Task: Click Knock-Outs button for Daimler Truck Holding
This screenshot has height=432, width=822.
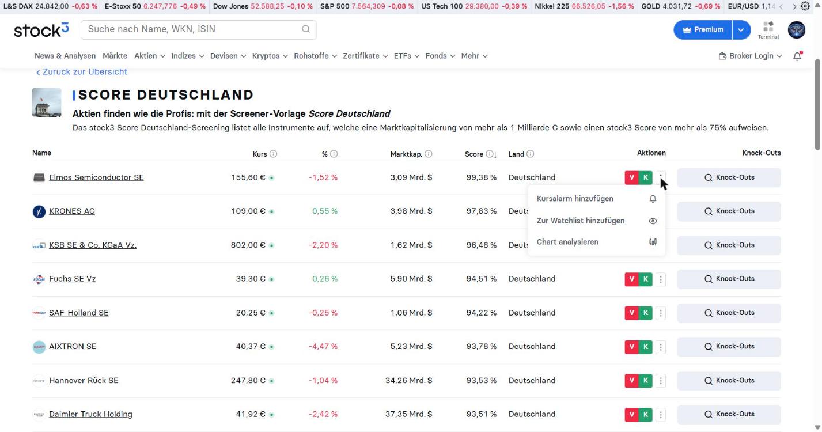Action: (729, 414)
